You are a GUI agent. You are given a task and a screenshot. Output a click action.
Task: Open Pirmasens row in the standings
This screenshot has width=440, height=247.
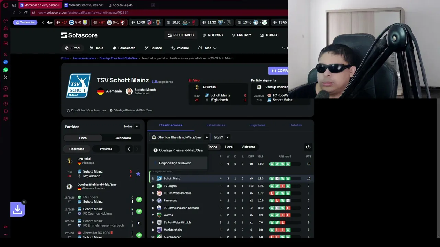point(231,201)
